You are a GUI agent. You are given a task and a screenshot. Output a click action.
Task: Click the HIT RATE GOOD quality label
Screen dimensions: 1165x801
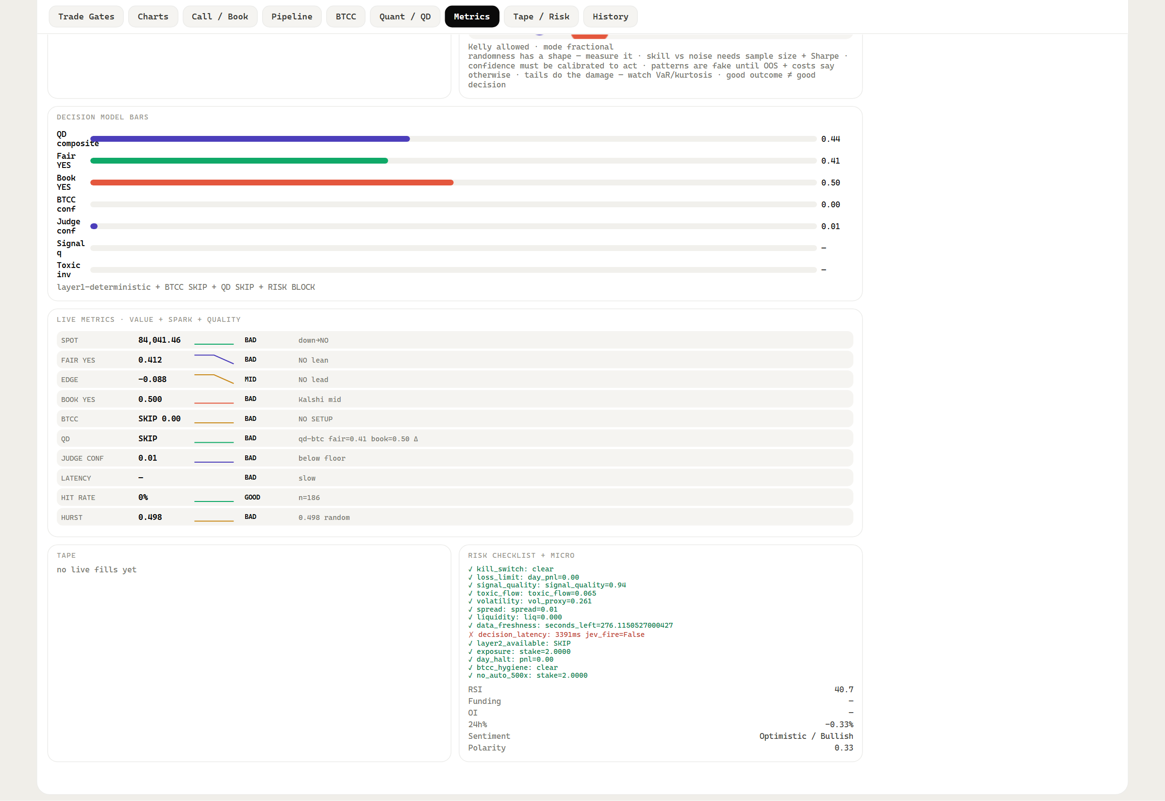point(252,498)
